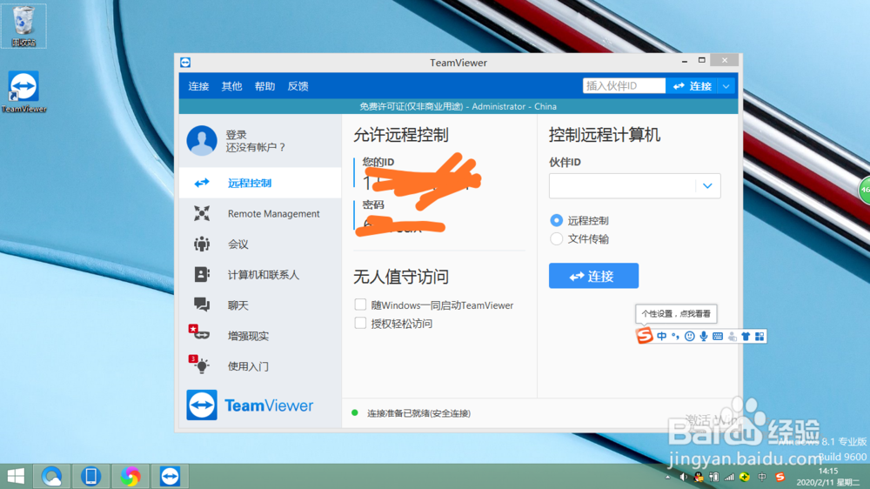870x489 pixels.
Task: Click the taskbar clock 14:15
Action: tap(828, 471)
